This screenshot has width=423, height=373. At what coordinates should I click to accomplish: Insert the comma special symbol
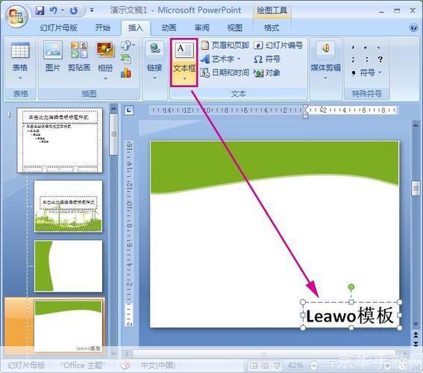(353, 47)
